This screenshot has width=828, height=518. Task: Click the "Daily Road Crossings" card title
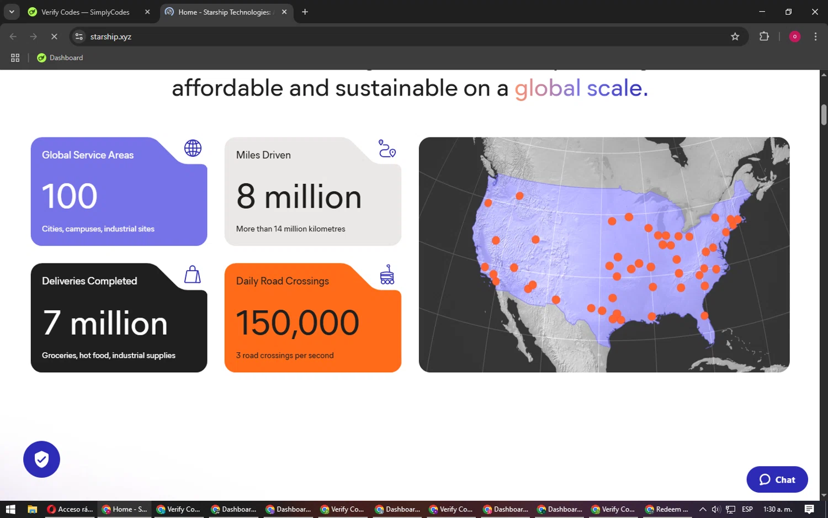tap(283, 281)
